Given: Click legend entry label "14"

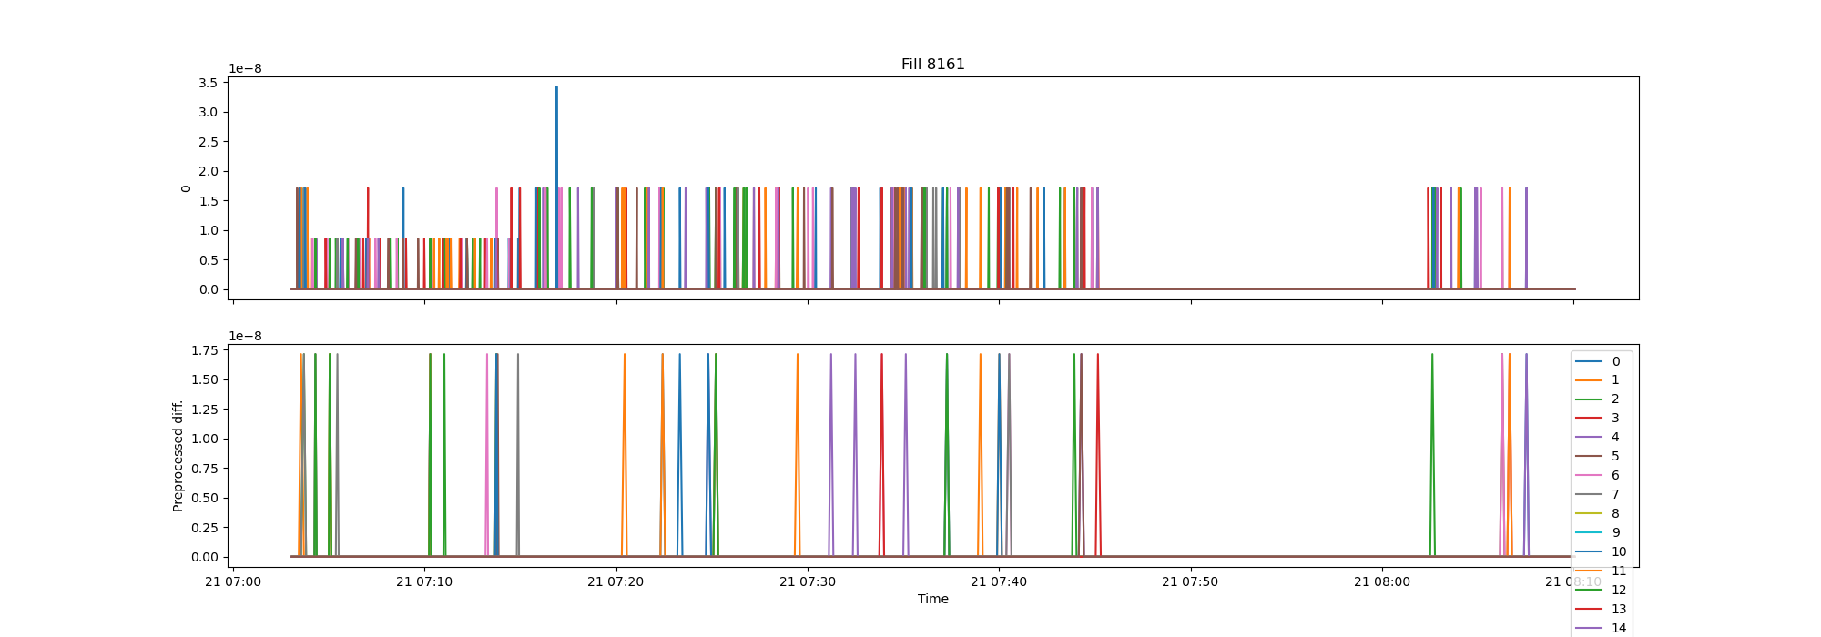Looking at the screenshot, I should pyautogui.click(x=1619, y=629).
